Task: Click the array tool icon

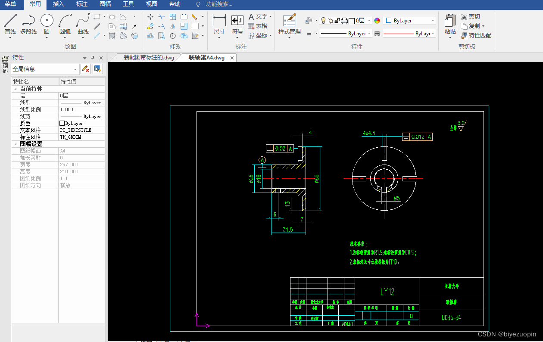Action: tap(173, 17)
